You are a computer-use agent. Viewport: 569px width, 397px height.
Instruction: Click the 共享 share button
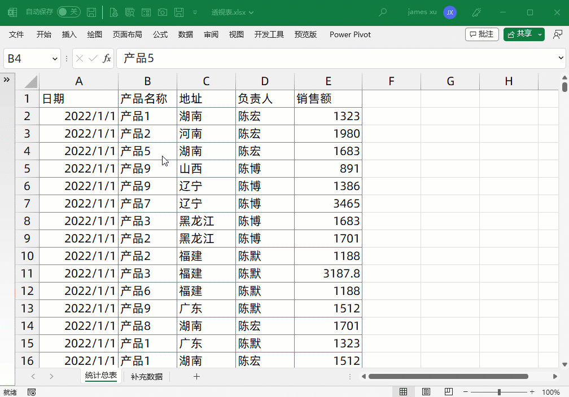click(520, 34)
